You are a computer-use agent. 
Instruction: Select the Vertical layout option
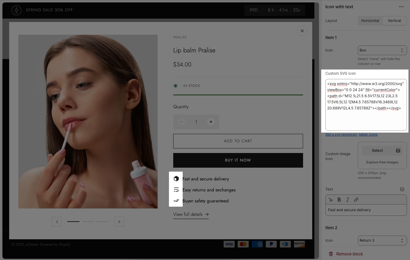[x=394, y=21]
